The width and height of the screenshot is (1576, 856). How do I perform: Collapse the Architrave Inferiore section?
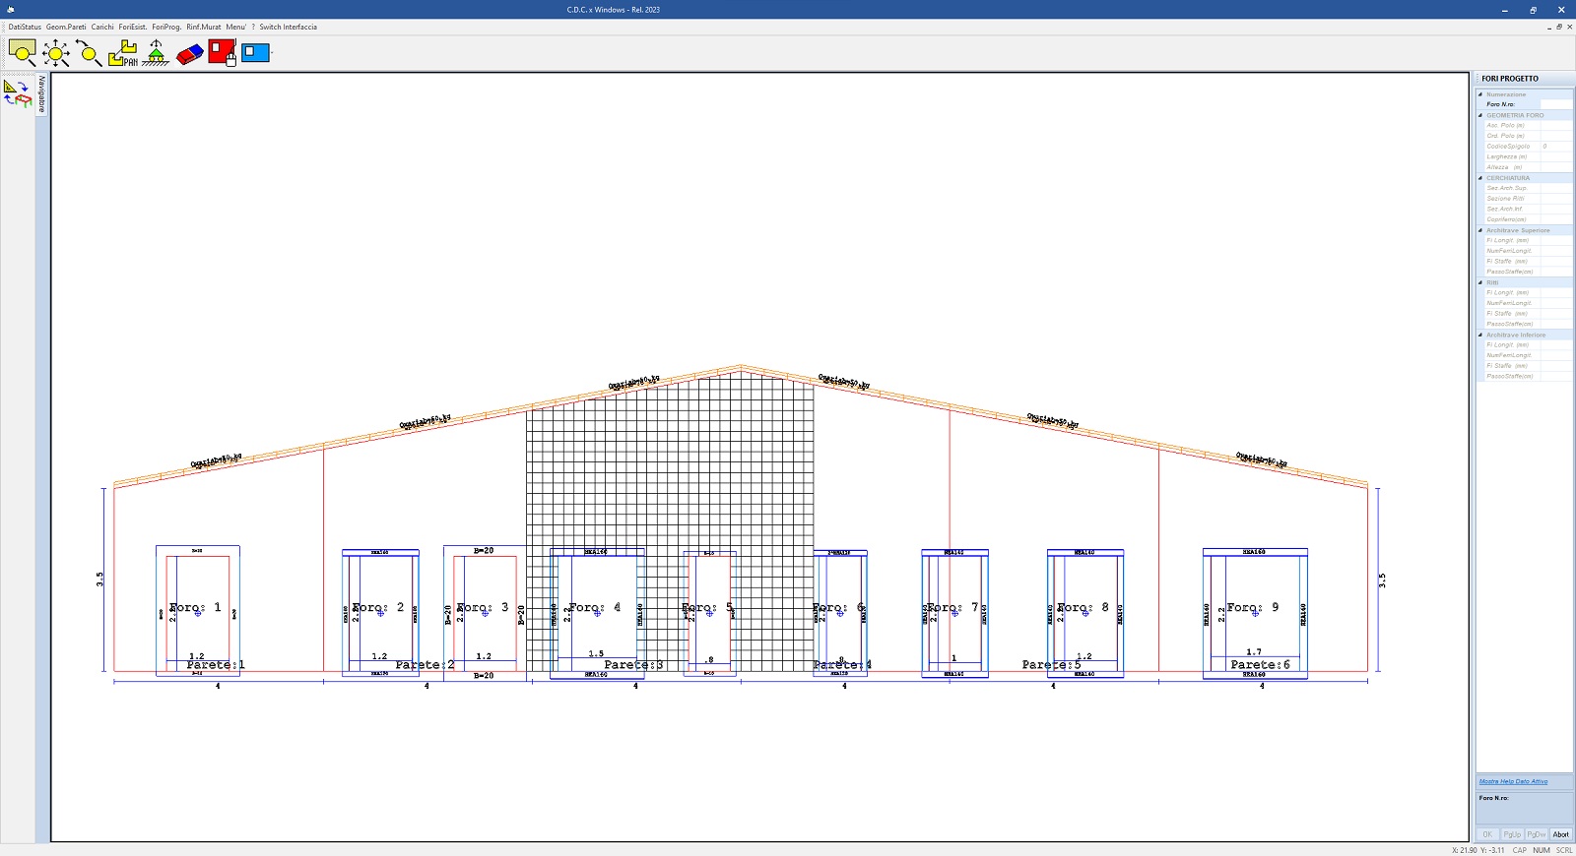[x=1479, y=335]
